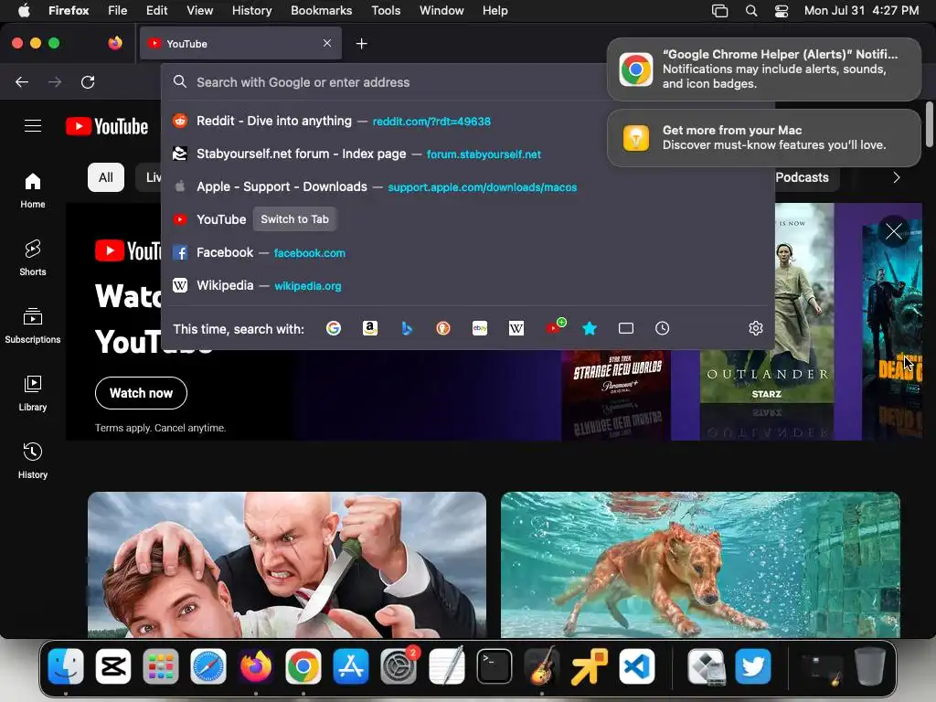Screen dimensions: 936x702
Task: Open the swimming dog video thumbnail
Action: tap(700, 565)
